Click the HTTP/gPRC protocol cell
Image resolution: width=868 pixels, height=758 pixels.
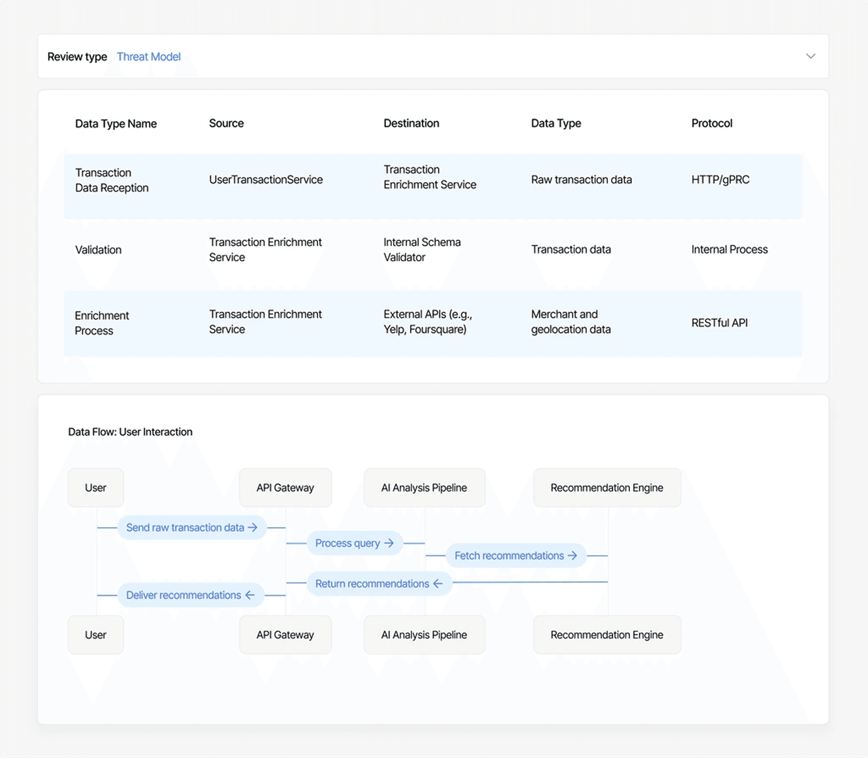(x=720, y=180)
